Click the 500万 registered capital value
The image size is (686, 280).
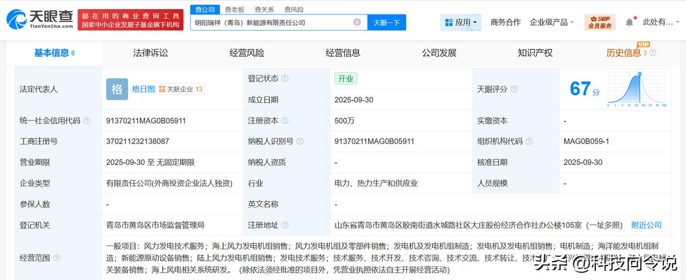pos(346,121)
